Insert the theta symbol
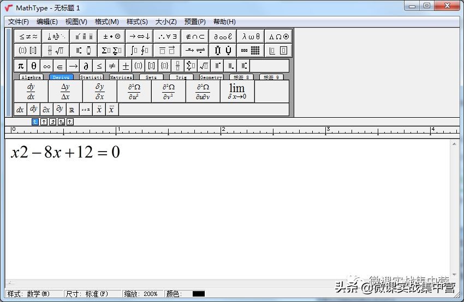This screenshot has height=302, width=464. coord(34,66)
